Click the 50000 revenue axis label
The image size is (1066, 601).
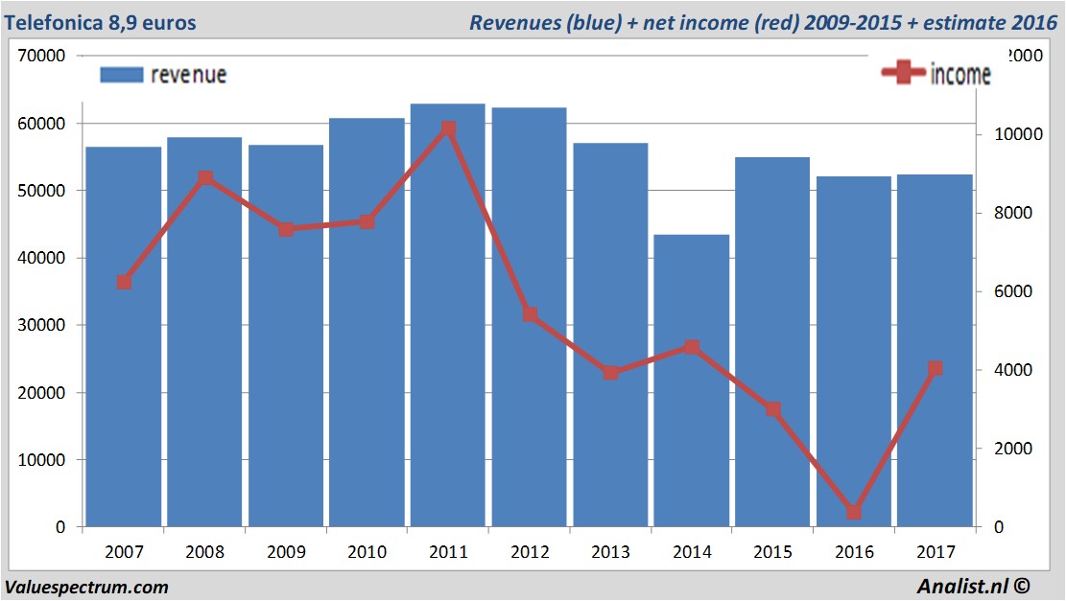[41, 191]
